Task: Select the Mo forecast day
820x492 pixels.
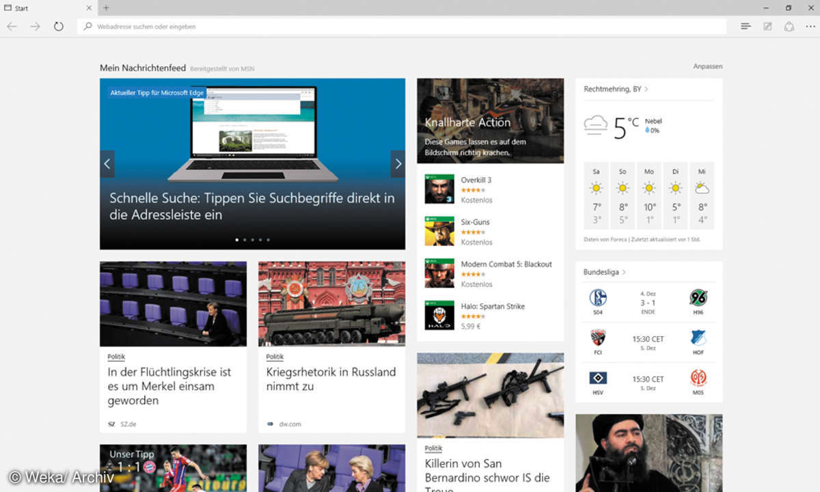Action: (649, 195)
